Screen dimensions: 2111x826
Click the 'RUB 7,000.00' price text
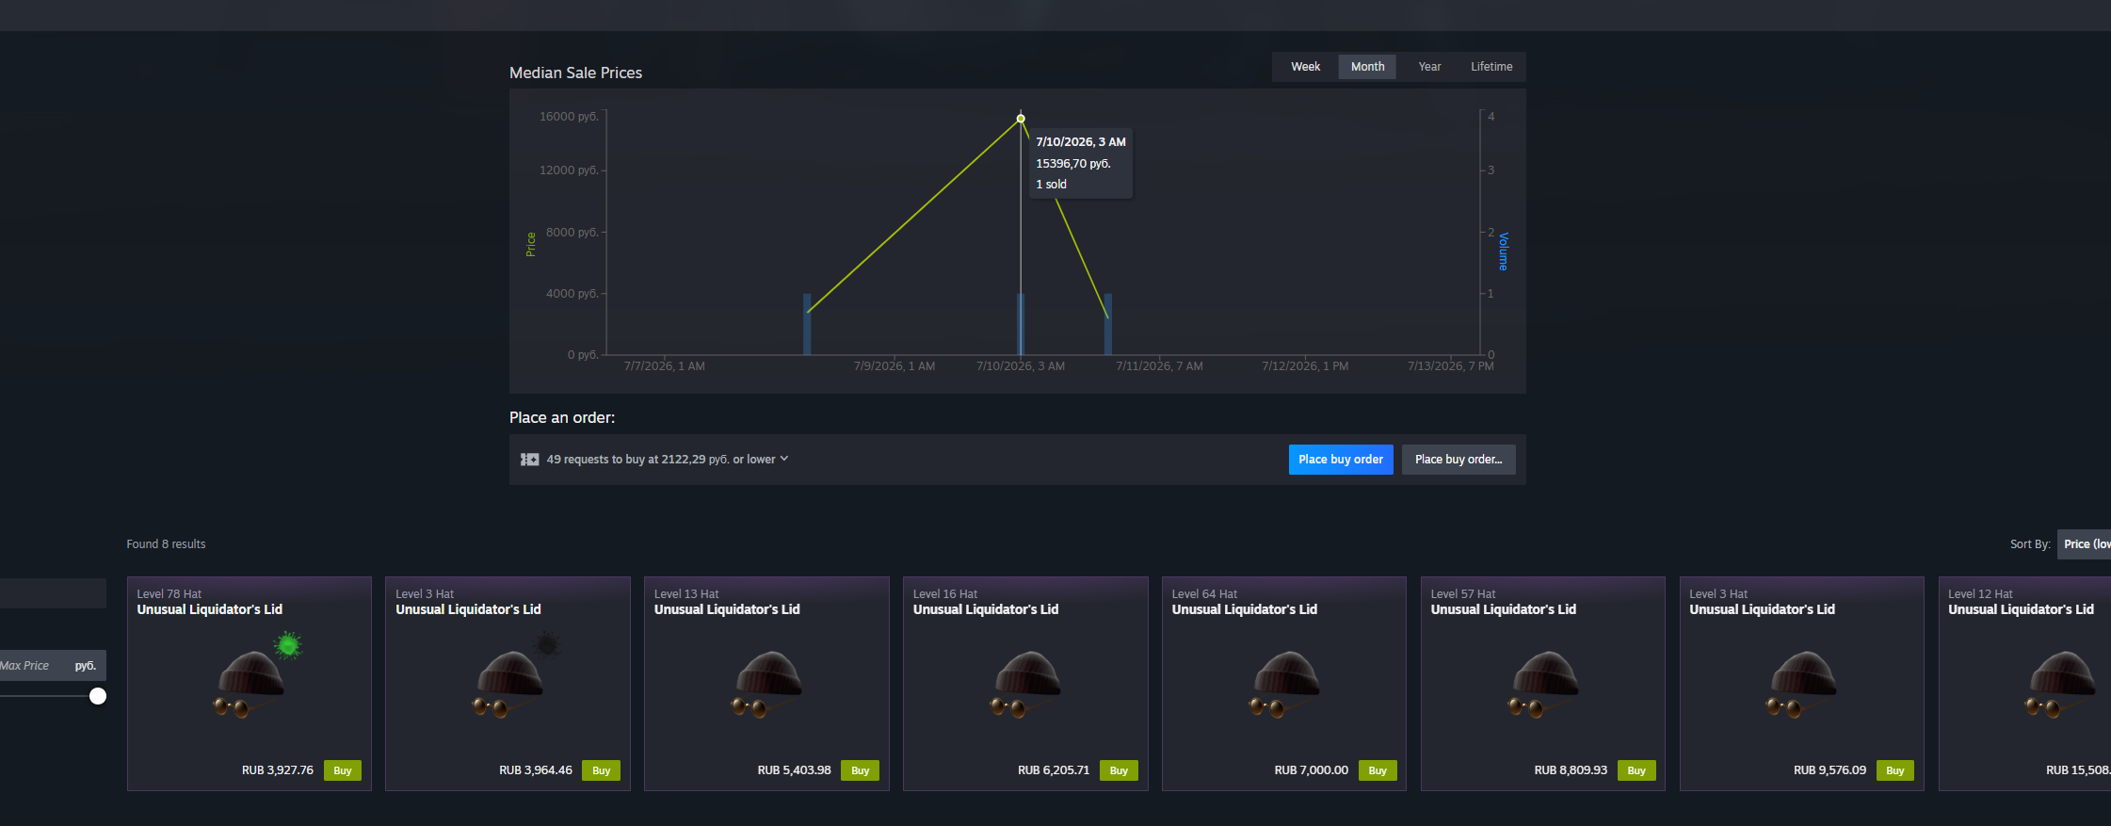[1312, 770]
